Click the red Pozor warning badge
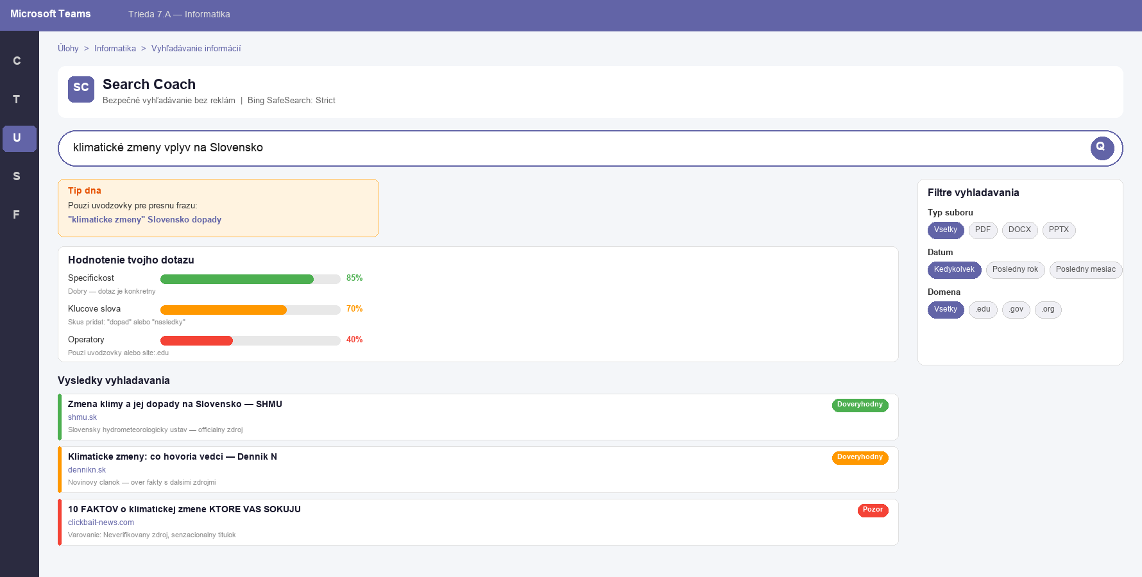1142x577 pixels. 873,510
